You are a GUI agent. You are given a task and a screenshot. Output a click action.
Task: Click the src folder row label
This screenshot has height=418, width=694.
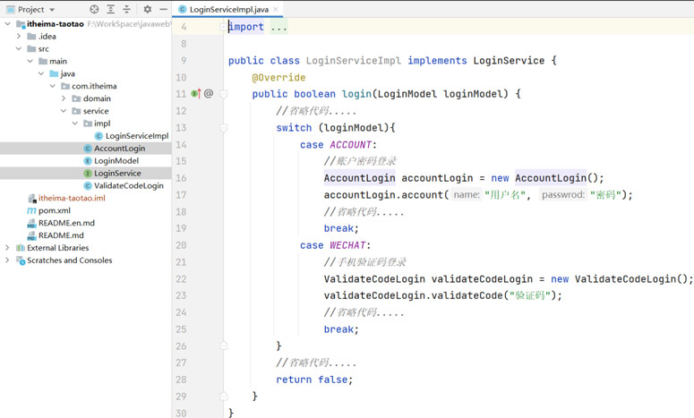[x=43, y=48]
